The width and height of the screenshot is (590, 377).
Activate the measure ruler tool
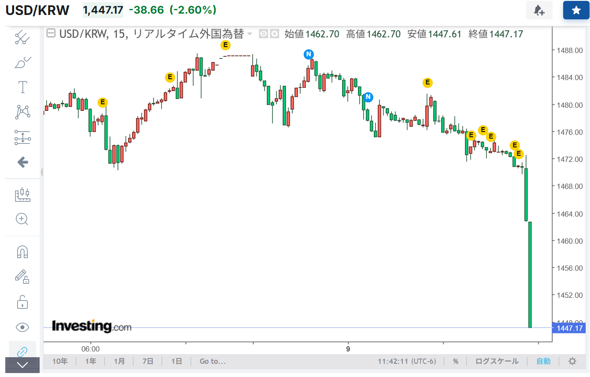22,194
